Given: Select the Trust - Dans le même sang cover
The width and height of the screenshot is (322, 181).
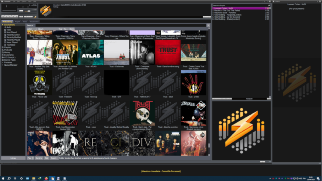Looking at the screenshot, I should 168,52.
